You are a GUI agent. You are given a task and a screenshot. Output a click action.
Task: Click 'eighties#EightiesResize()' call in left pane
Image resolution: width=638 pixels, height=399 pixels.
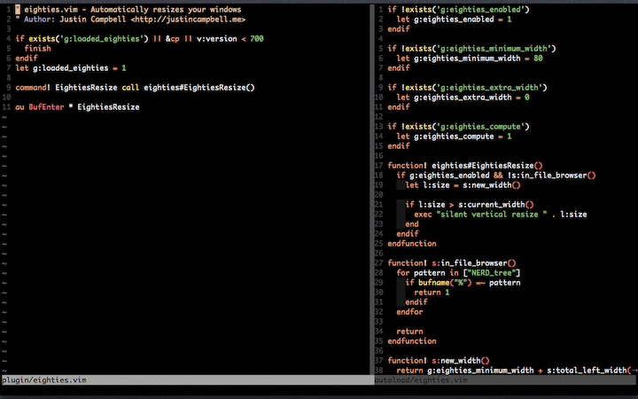pyautogui.click(x=199, y=88)
